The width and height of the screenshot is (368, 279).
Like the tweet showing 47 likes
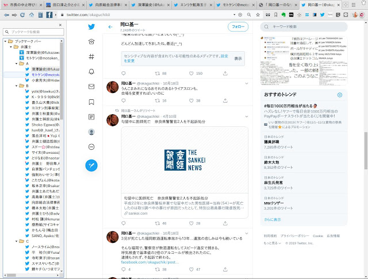191,269
